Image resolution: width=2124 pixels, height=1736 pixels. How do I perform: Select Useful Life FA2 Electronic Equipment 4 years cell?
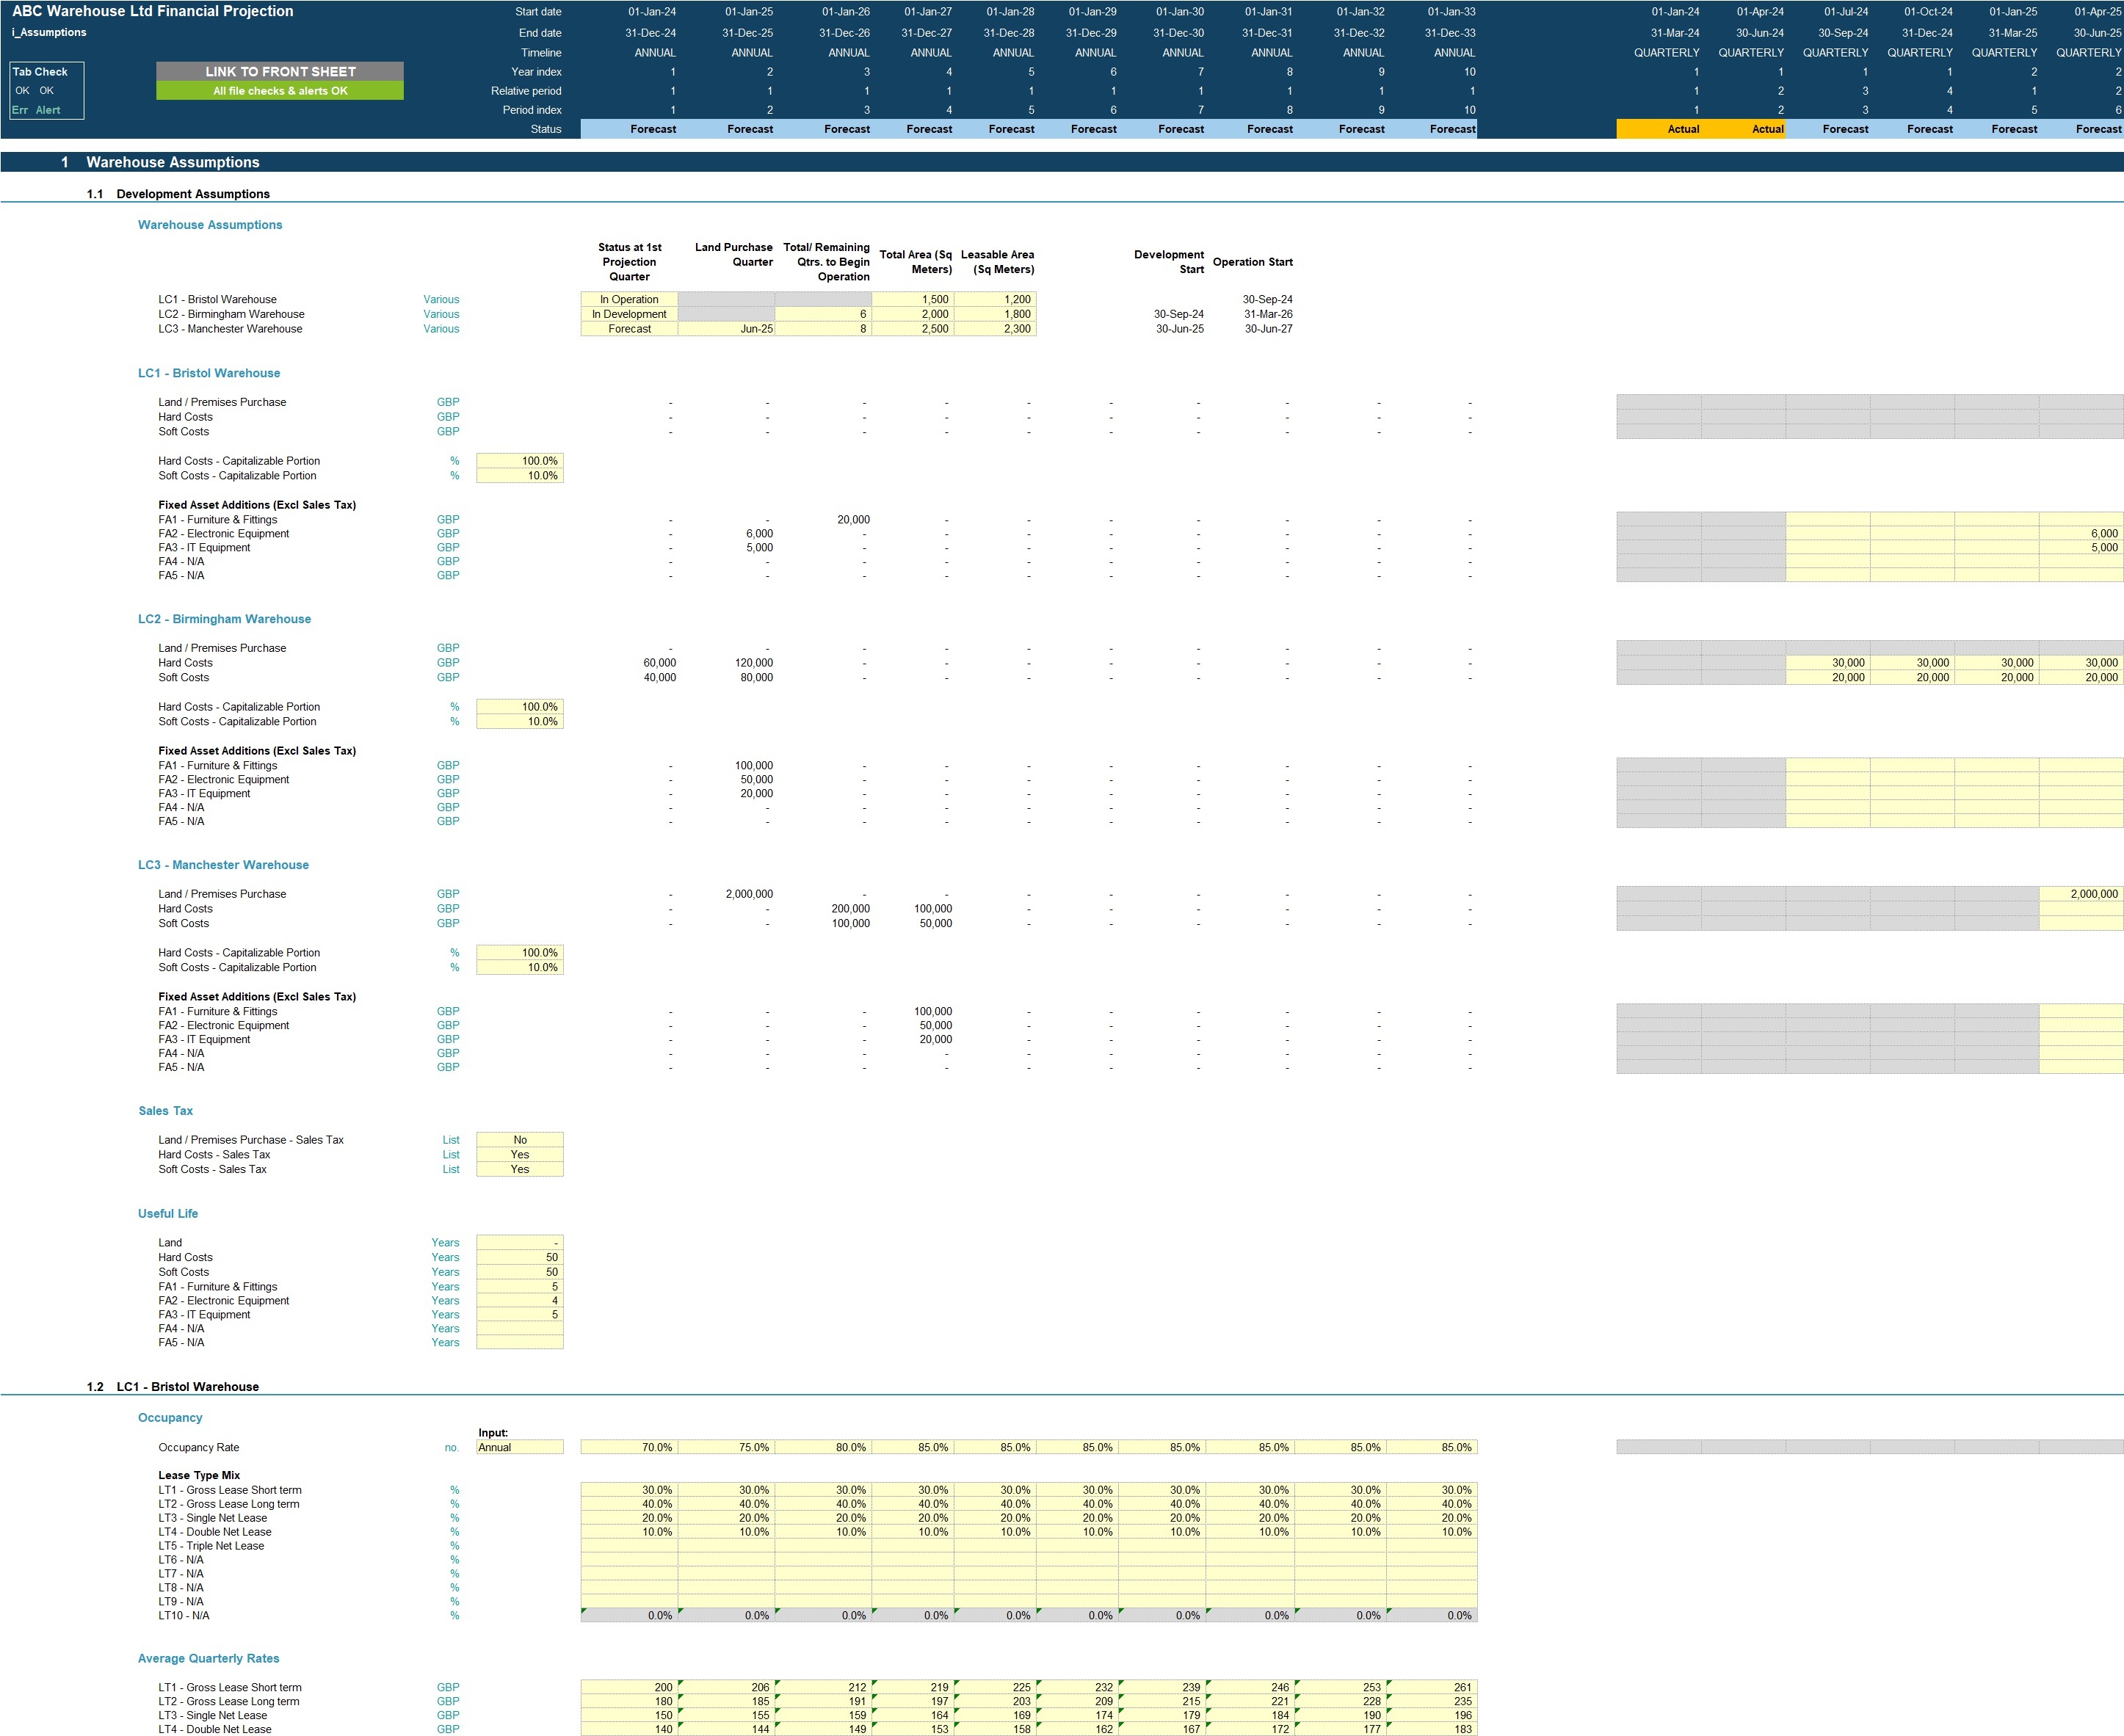(520, 1301)
